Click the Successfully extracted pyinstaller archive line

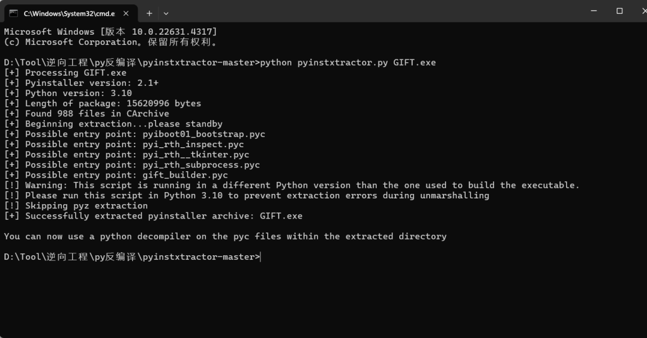153,216
